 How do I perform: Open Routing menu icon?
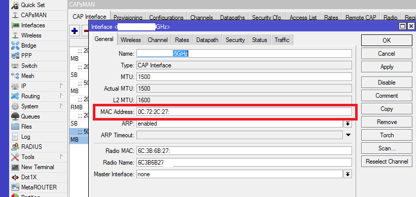pos(15,96)
